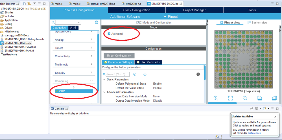This screenshot has height=140, width=282.
Task: Open Display Selected Console dropdown arrow
Action: click(x=261, y=109)
